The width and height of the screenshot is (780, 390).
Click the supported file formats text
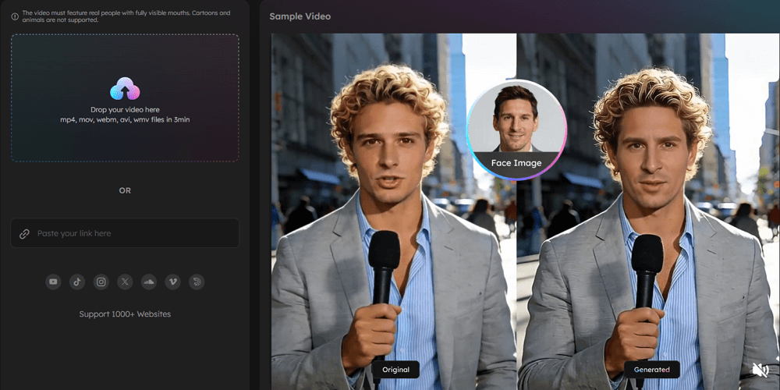coord(125,119)
